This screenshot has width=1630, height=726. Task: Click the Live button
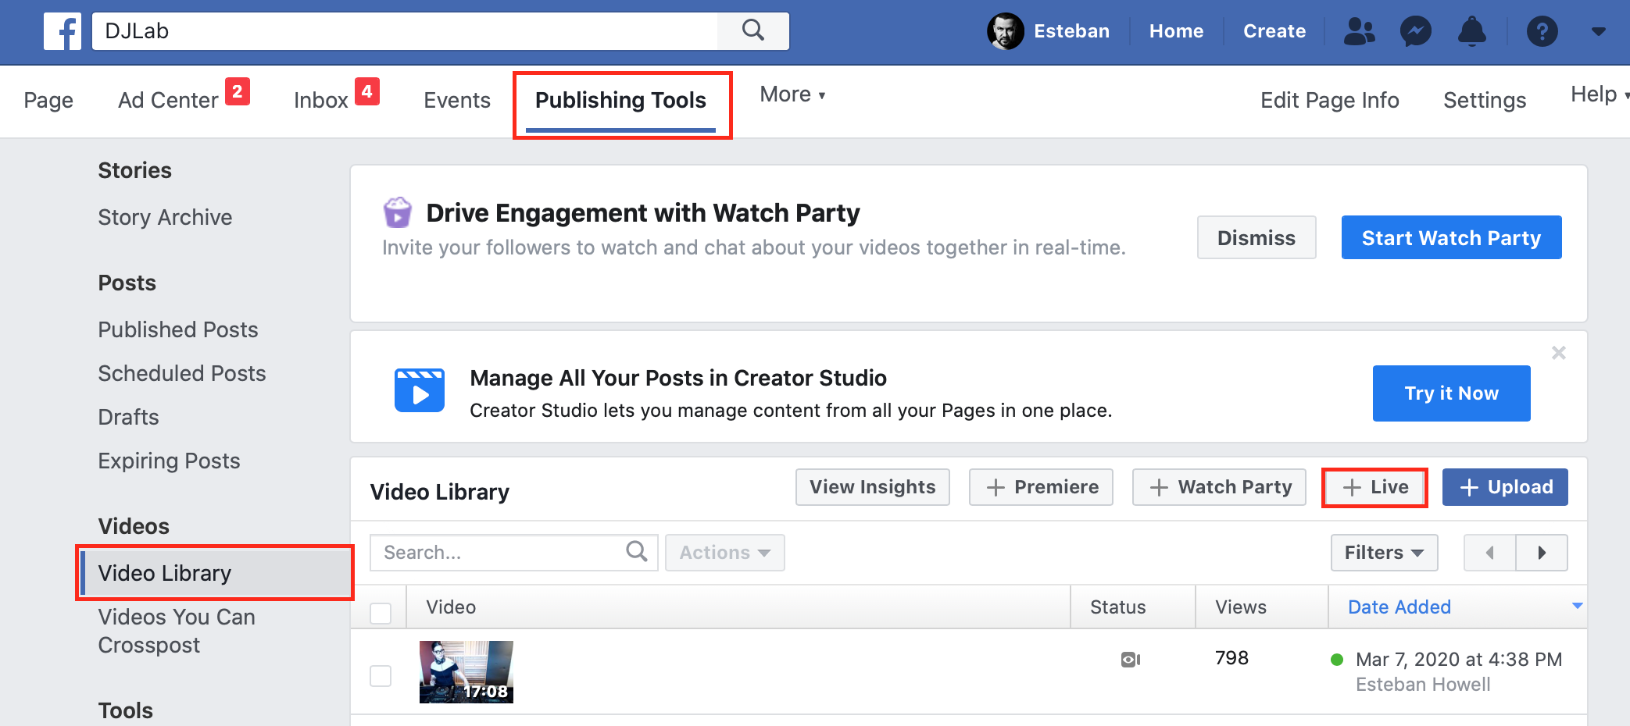[x=1374, y=487]
